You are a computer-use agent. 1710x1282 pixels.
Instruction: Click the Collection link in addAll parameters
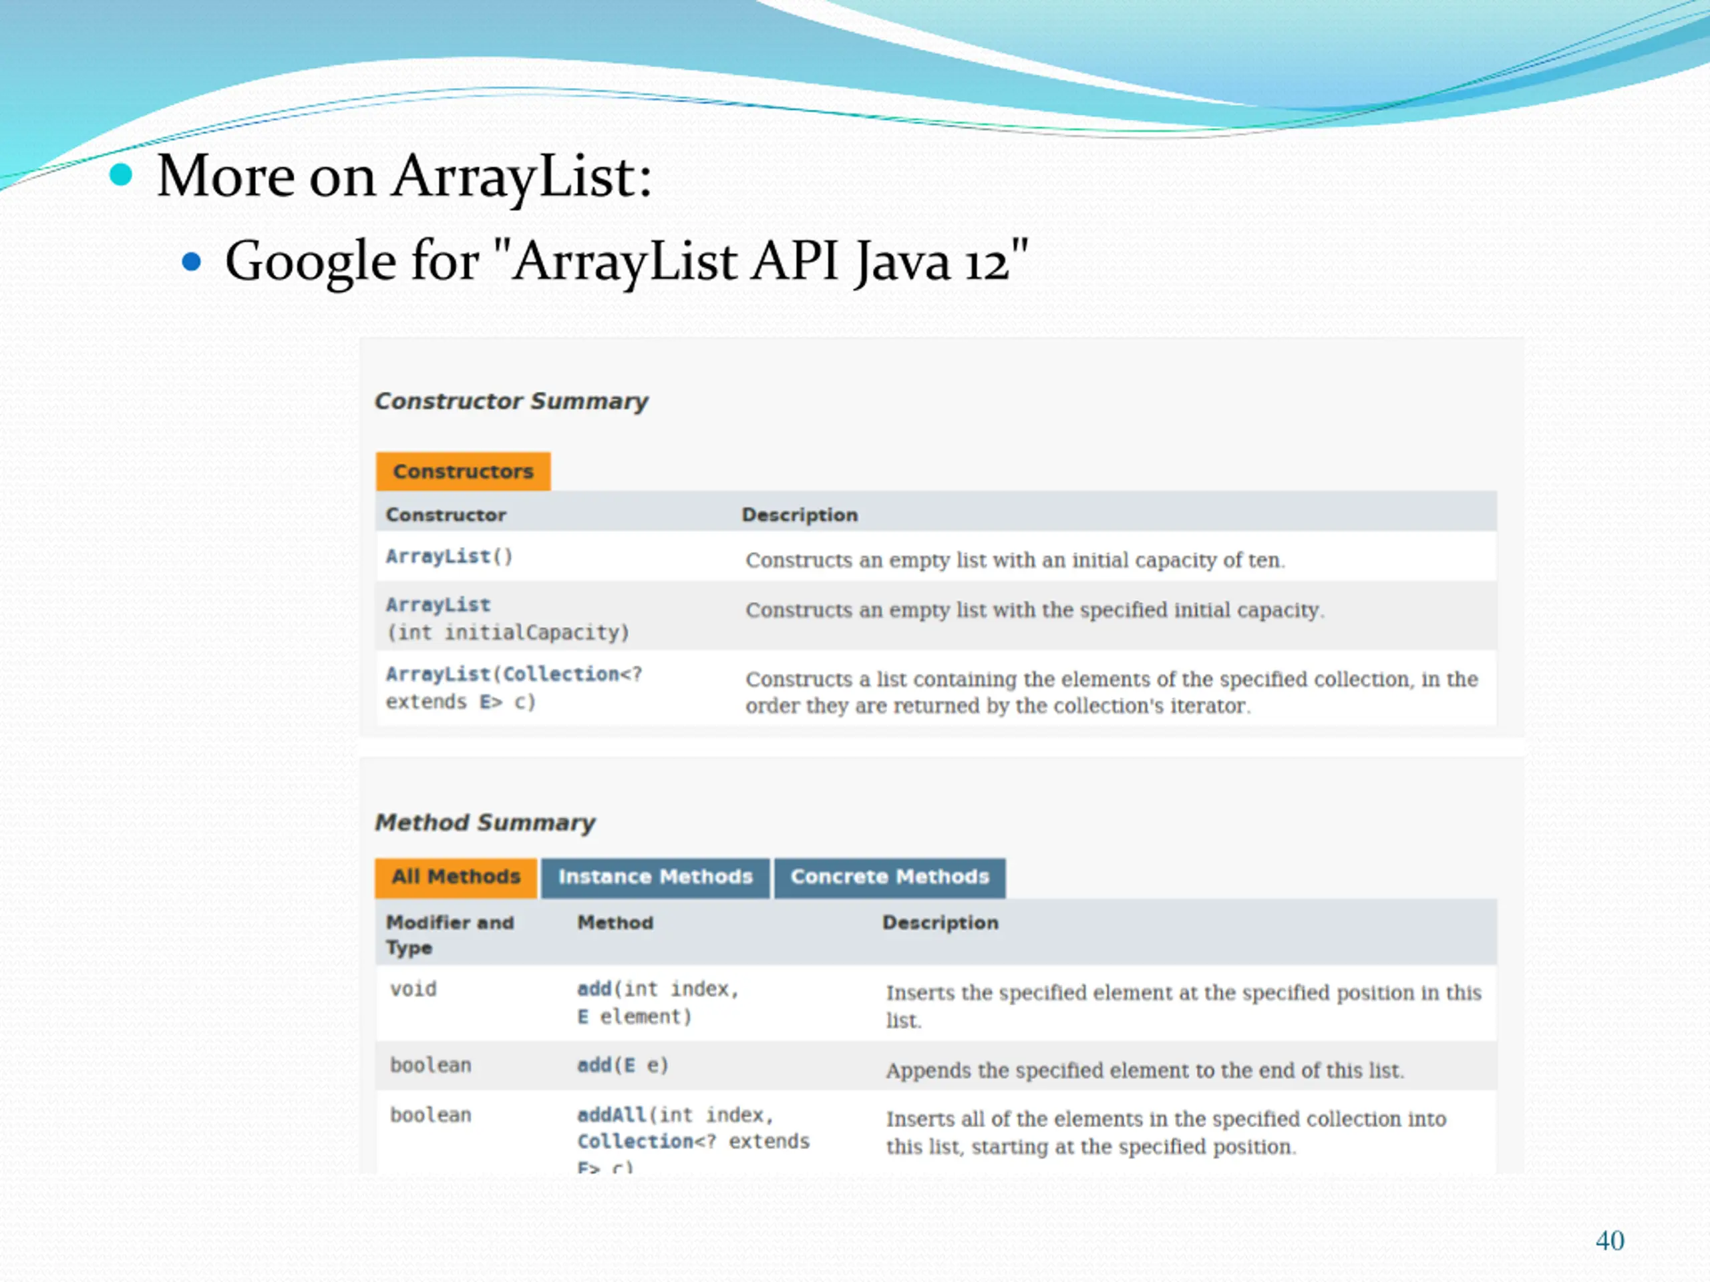(635, 1141)
